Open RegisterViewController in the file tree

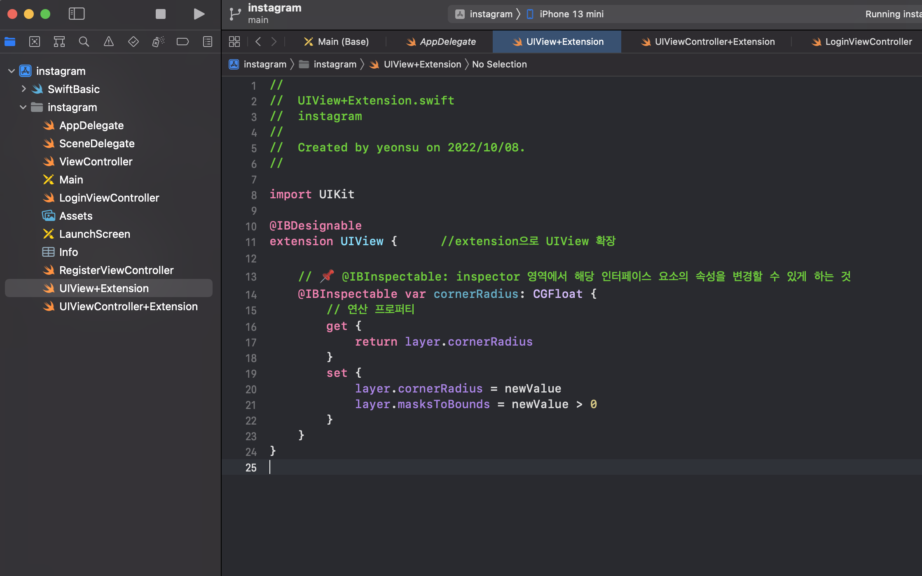116,270
